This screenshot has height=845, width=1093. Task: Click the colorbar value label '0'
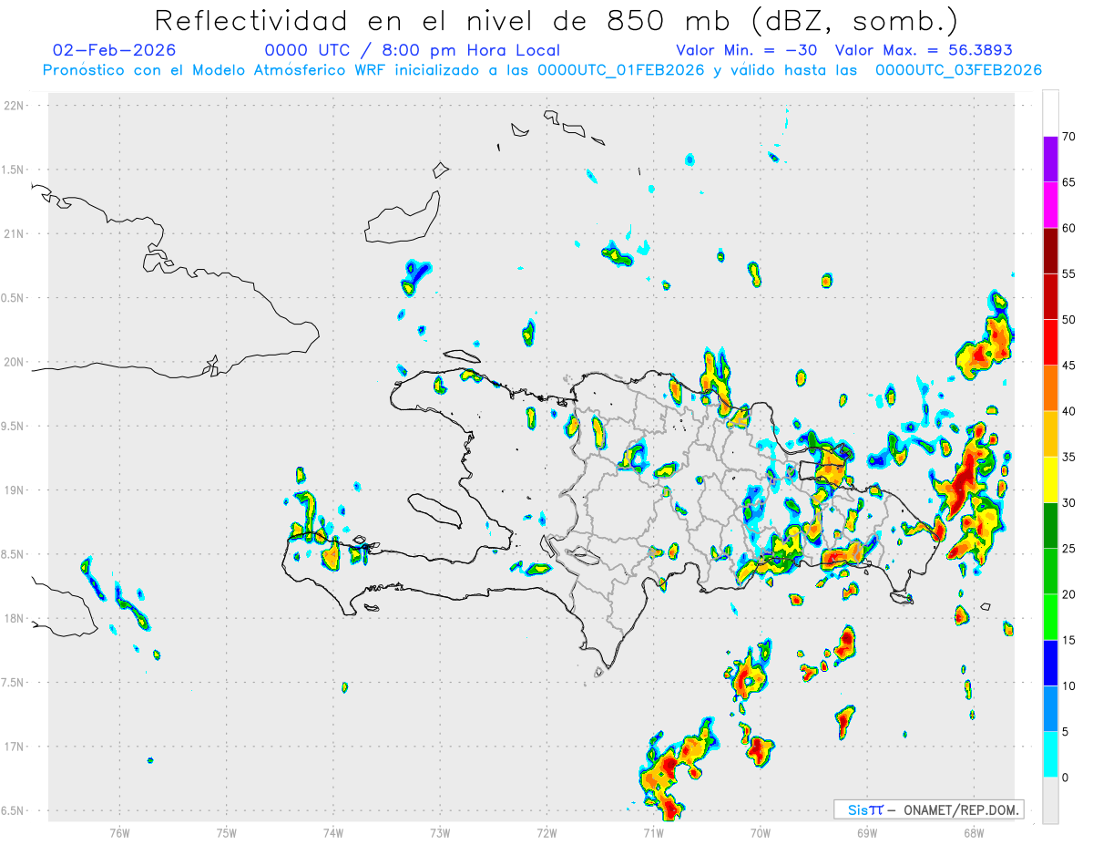1066,778
